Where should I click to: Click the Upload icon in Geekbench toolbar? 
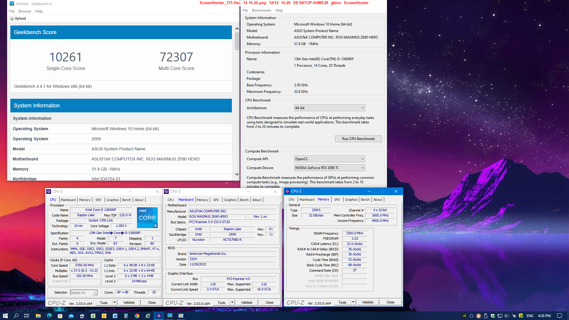(11, 18)
